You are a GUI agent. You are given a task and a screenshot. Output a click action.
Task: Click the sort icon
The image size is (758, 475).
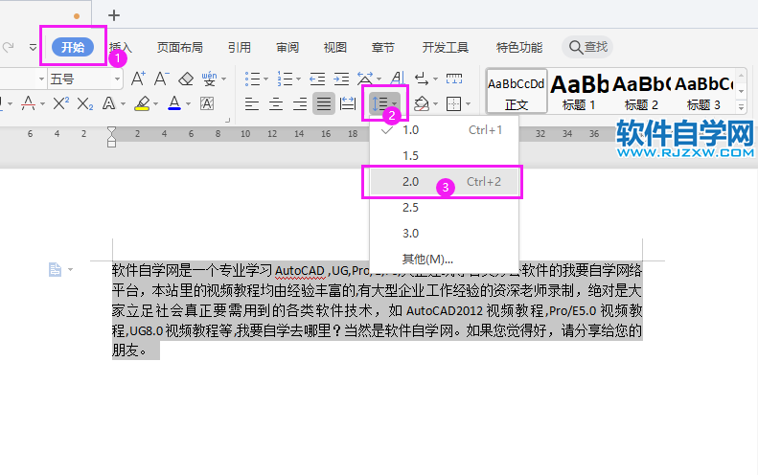point(398,79)
